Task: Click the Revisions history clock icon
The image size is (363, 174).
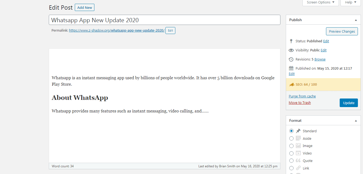Action: coord(291,59)
